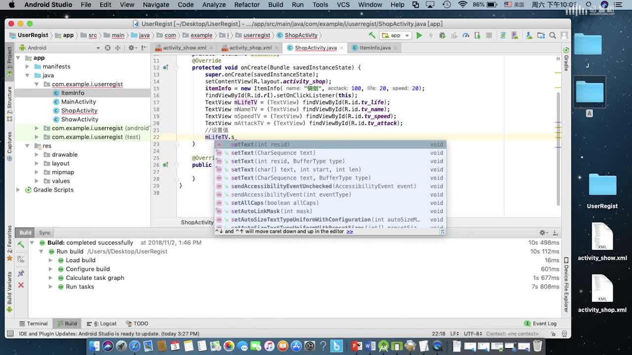This screenshot has height=355, width=632.
Task: Click the Wi-Fi icon in menu bar
Action: (463, 5)
